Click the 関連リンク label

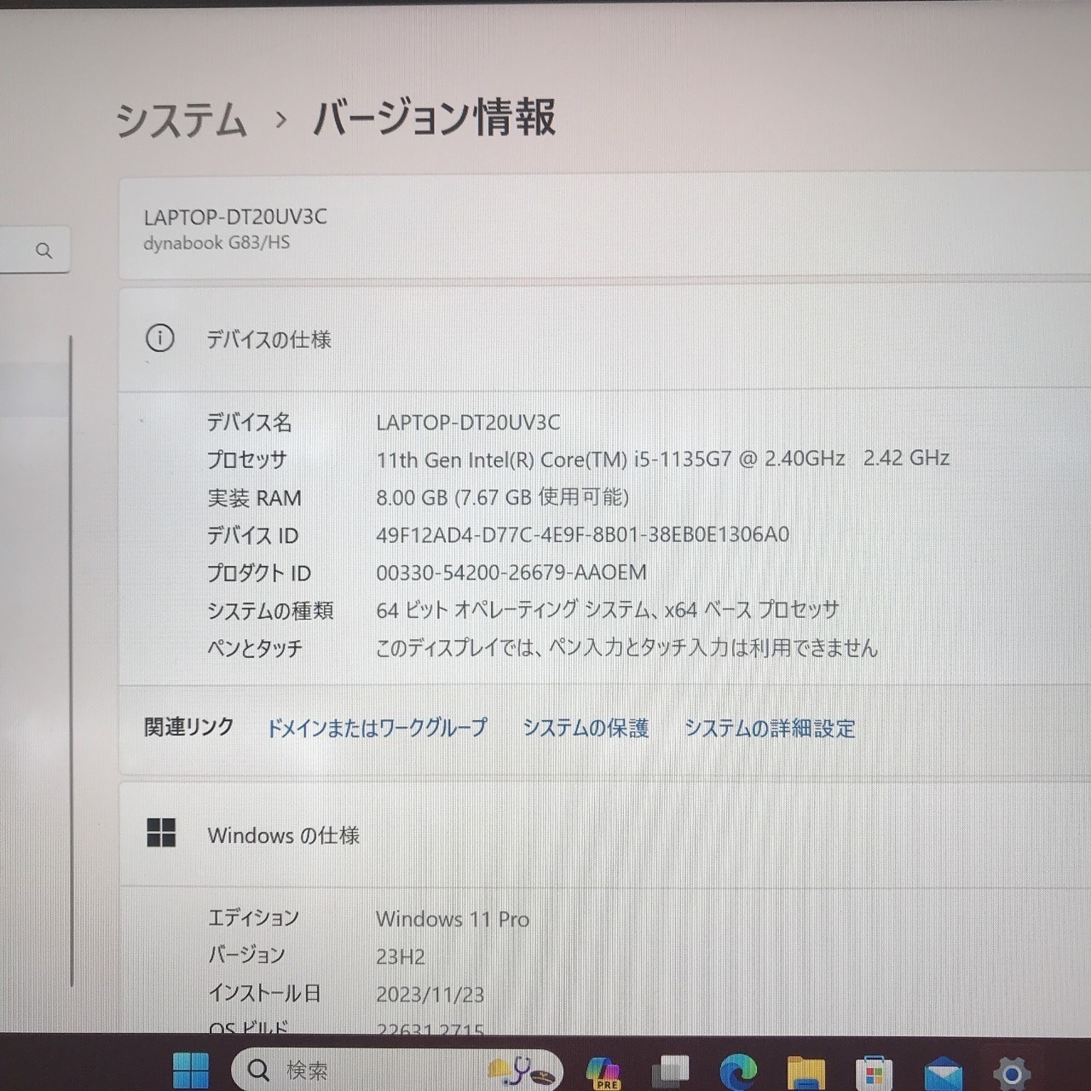[188, 727]
